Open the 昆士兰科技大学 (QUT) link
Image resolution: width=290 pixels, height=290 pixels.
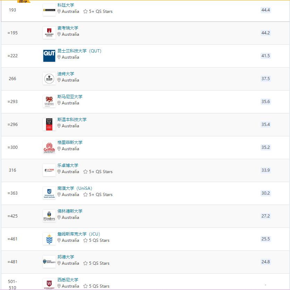tap(79, 51)
